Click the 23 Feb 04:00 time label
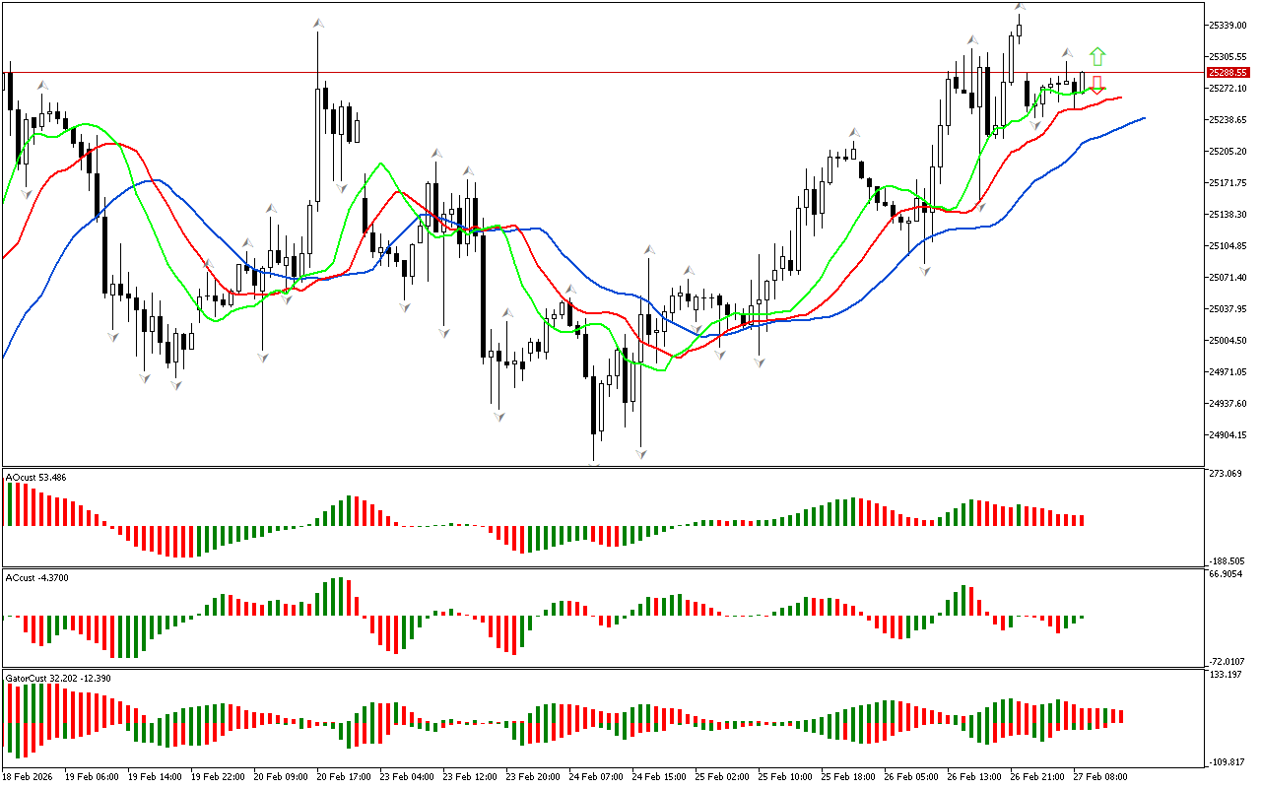 coord(407,776)
